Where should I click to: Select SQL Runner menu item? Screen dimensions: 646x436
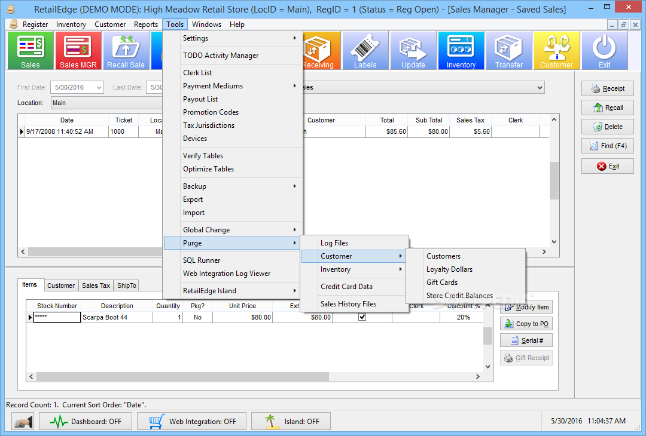pyautogui.click(x=233, y=260)
